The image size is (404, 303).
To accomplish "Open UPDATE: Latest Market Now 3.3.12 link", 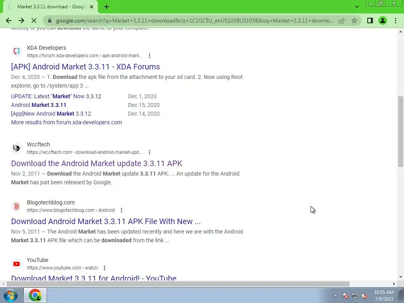I will pyautogui.click(x=56, y=96).
